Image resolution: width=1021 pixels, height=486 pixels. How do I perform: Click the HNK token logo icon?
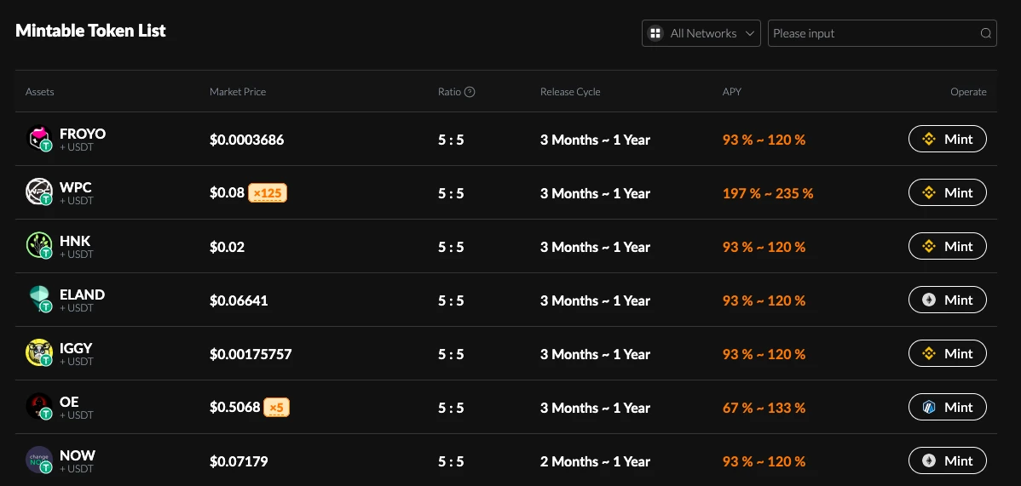coord(38,246)
